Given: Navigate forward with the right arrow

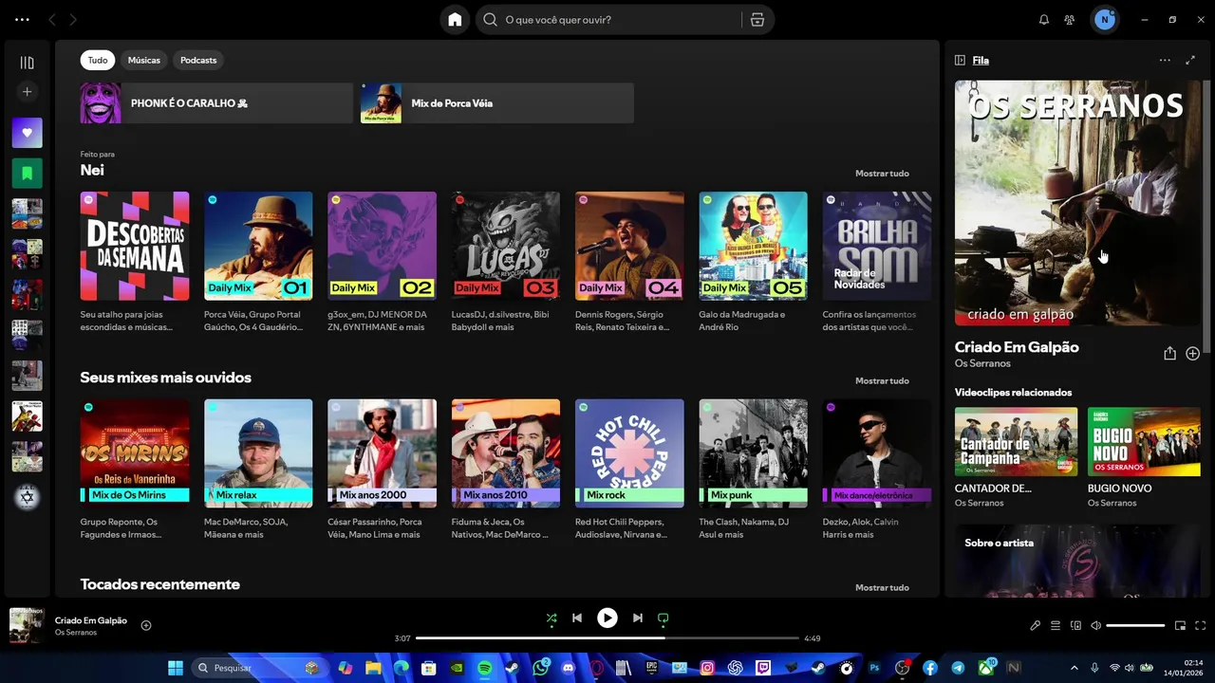Looking at the screenshot, I should pos(73,19).
